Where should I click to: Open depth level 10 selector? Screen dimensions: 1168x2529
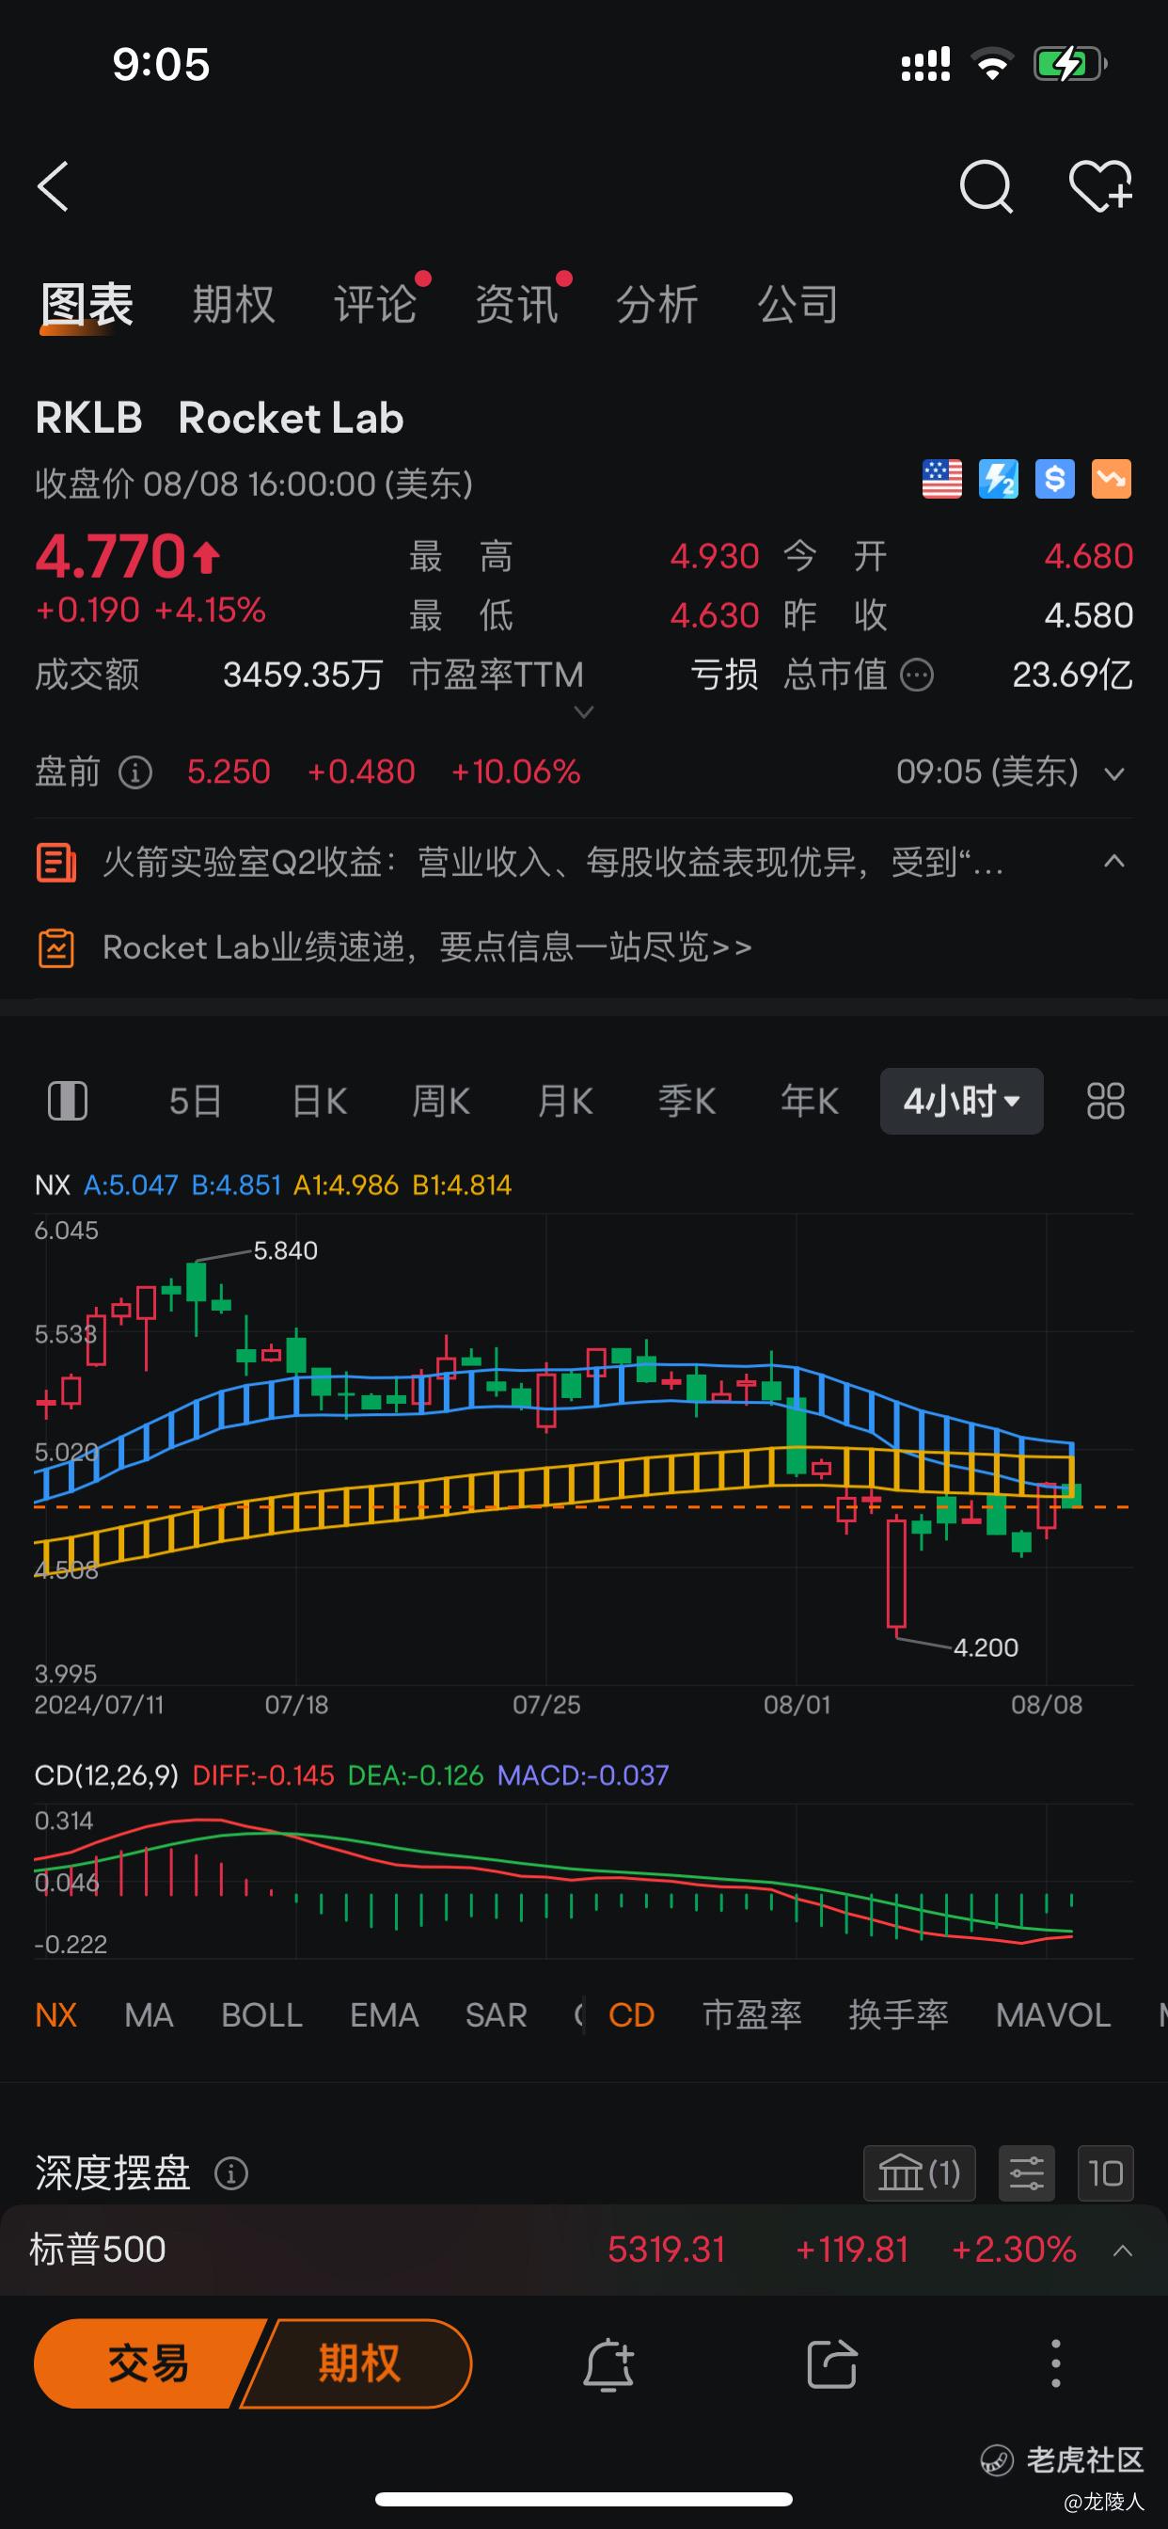pyautogui.click(x=1105, y=2173)
